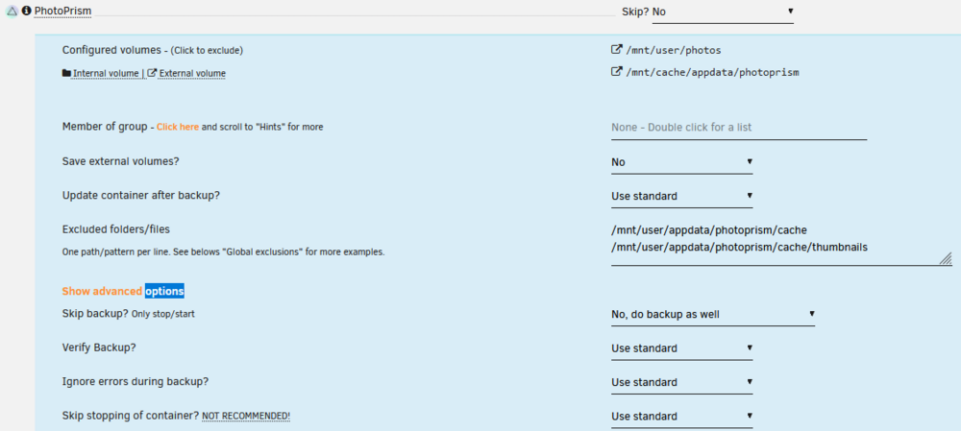The image size is (961, 431).
Task: Click the folder icon next to Internal volume
Action: click(67, 74)
